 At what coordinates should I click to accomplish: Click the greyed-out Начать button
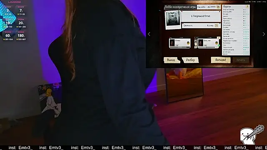pyautogui.click(x=241, y=60)
